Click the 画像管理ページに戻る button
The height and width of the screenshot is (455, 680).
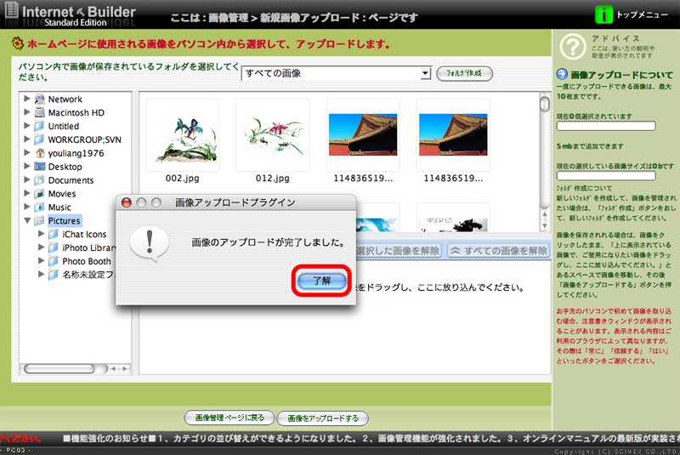click(x=229, y=418)
